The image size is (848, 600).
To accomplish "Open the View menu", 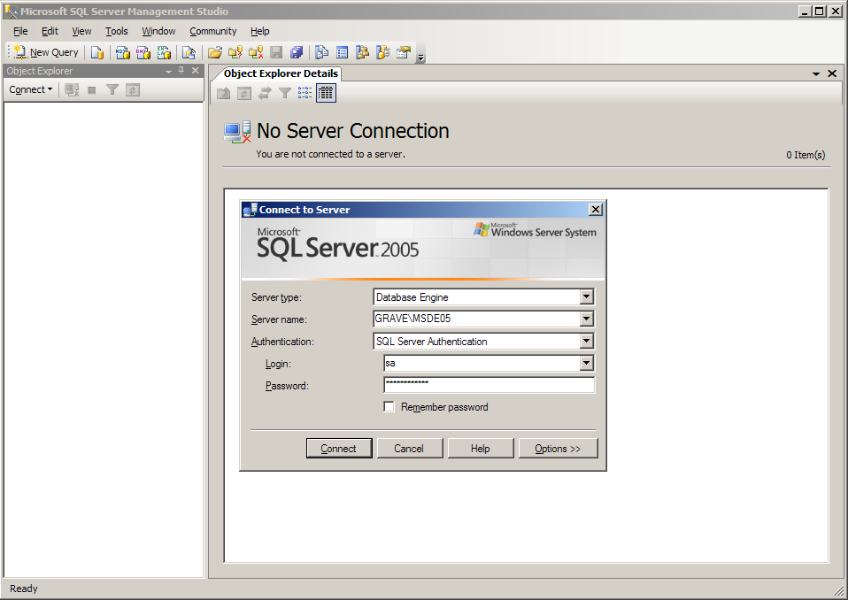I will [81, 31].
